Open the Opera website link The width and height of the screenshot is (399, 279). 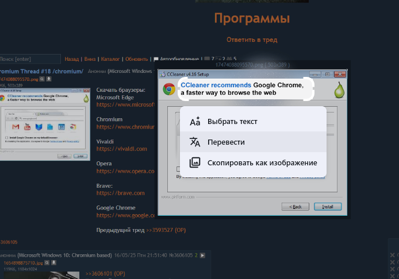pyautogui.click(x=125, y=171)
